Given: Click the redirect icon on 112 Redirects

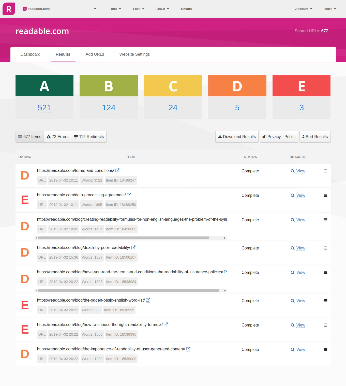Looking at the screenshot, I should 76,137.
